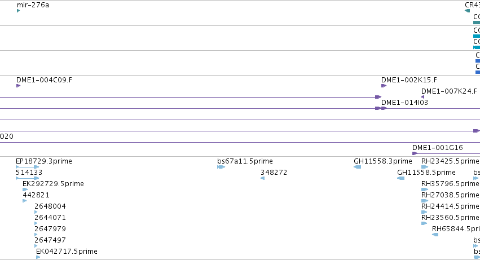
Task: Click the 442821 EST arrow
Action: [x=25, y=201]
